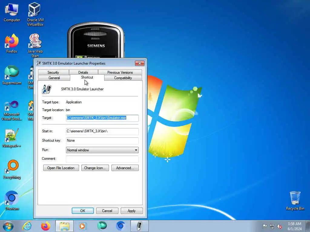Select the Thorium desktop shortcut

tap(12, 201)
